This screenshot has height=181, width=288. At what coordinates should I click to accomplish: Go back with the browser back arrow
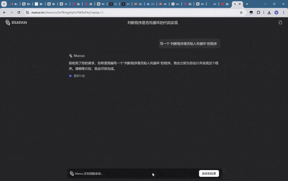pos(4,12)
